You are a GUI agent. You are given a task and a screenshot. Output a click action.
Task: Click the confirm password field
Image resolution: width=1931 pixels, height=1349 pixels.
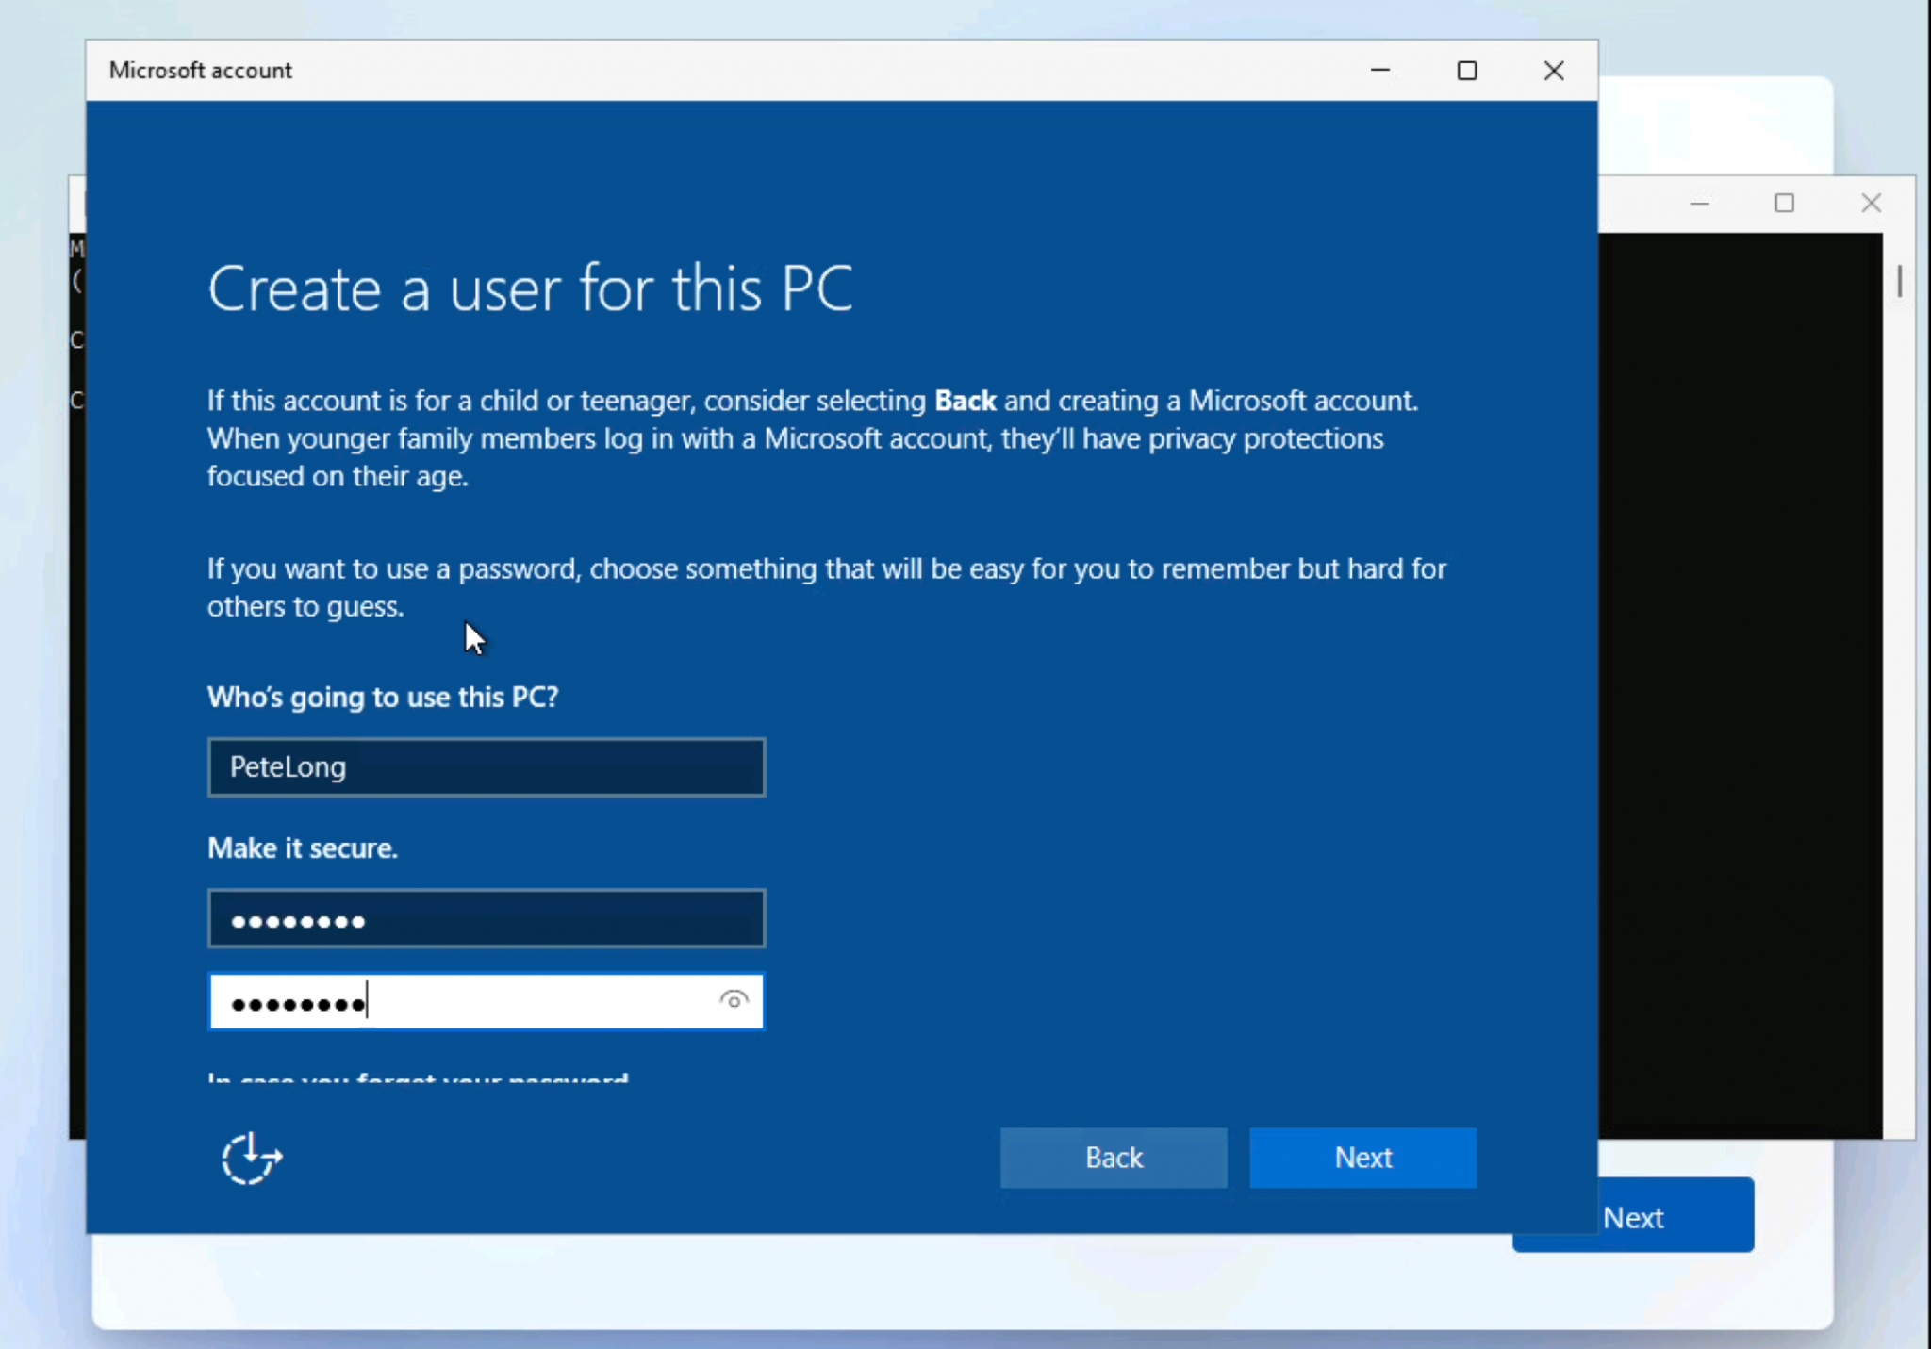pos(471,1001)
